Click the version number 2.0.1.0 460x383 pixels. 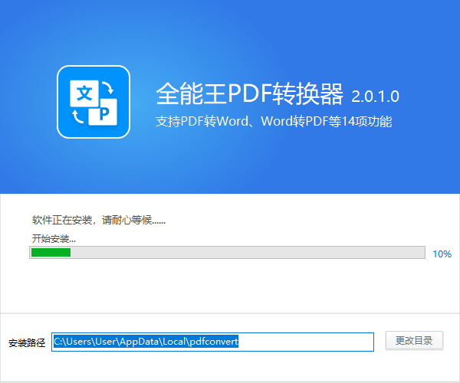pyautogui.click(x=375, y=97)
